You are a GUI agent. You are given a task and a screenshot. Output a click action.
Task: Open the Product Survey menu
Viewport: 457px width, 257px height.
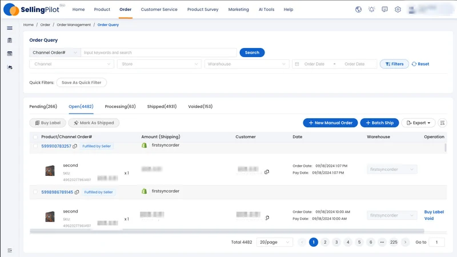pyautogui.click(x=203, y=9)
